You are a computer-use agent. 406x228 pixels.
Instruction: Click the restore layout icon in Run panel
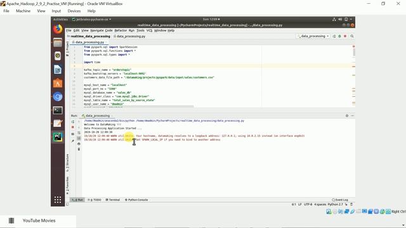coord(73,134)
